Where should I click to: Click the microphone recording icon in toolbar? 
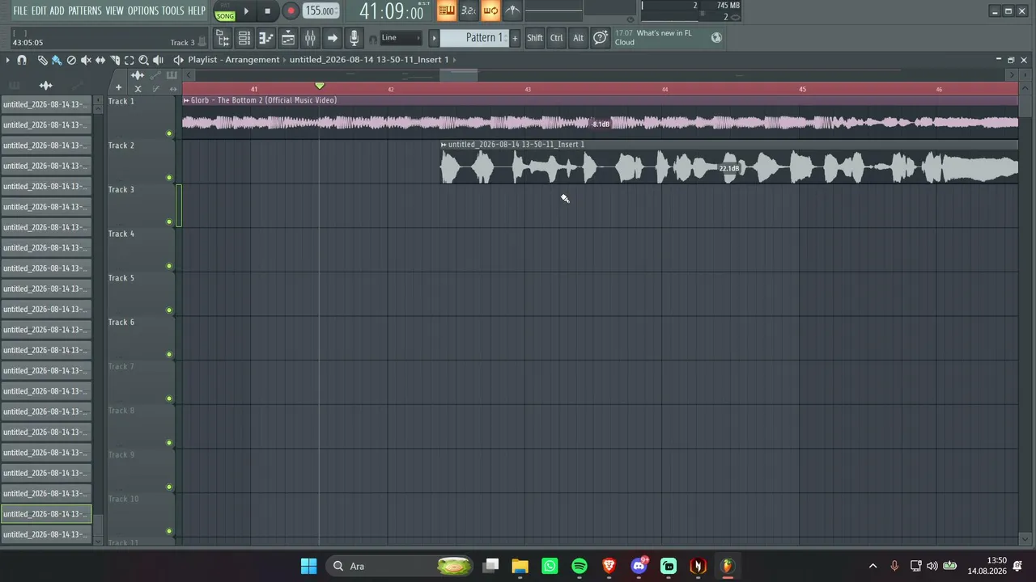click(354, 38)
